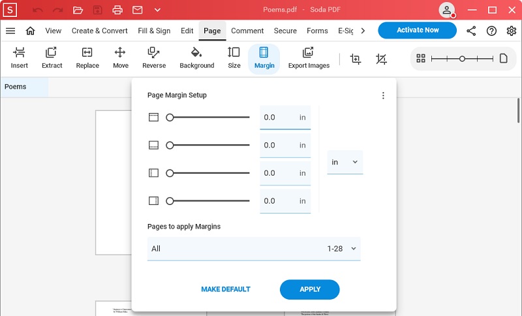Toggle the Margin tool
The height and width of the screenshot is (316, 522).
click(x=264, y=59)
